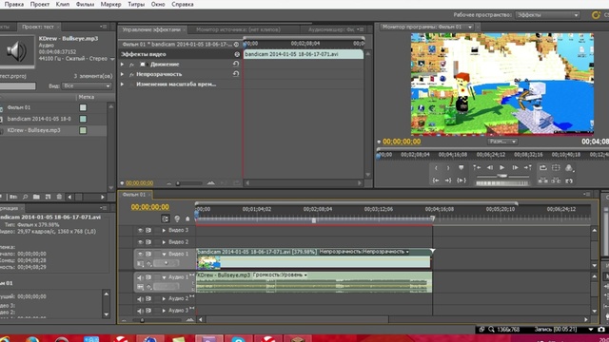
Task: Open the Клип menu
Action: tap(63, 4)
